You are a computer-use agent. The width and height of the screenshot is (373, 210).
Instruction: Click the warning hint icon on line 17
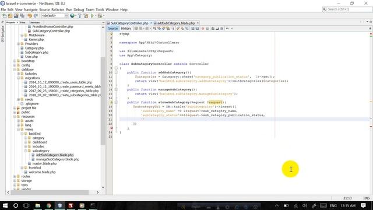(x=111, y=103)
